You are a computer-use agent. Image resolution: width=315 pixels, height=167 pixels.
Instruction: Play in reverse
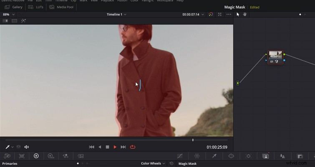tap(100, 147)
